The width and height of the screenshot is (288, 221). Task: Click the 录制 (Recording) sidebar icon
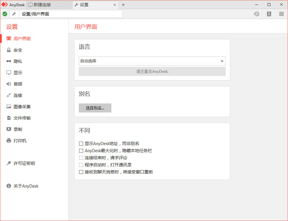tap(9, 129)
